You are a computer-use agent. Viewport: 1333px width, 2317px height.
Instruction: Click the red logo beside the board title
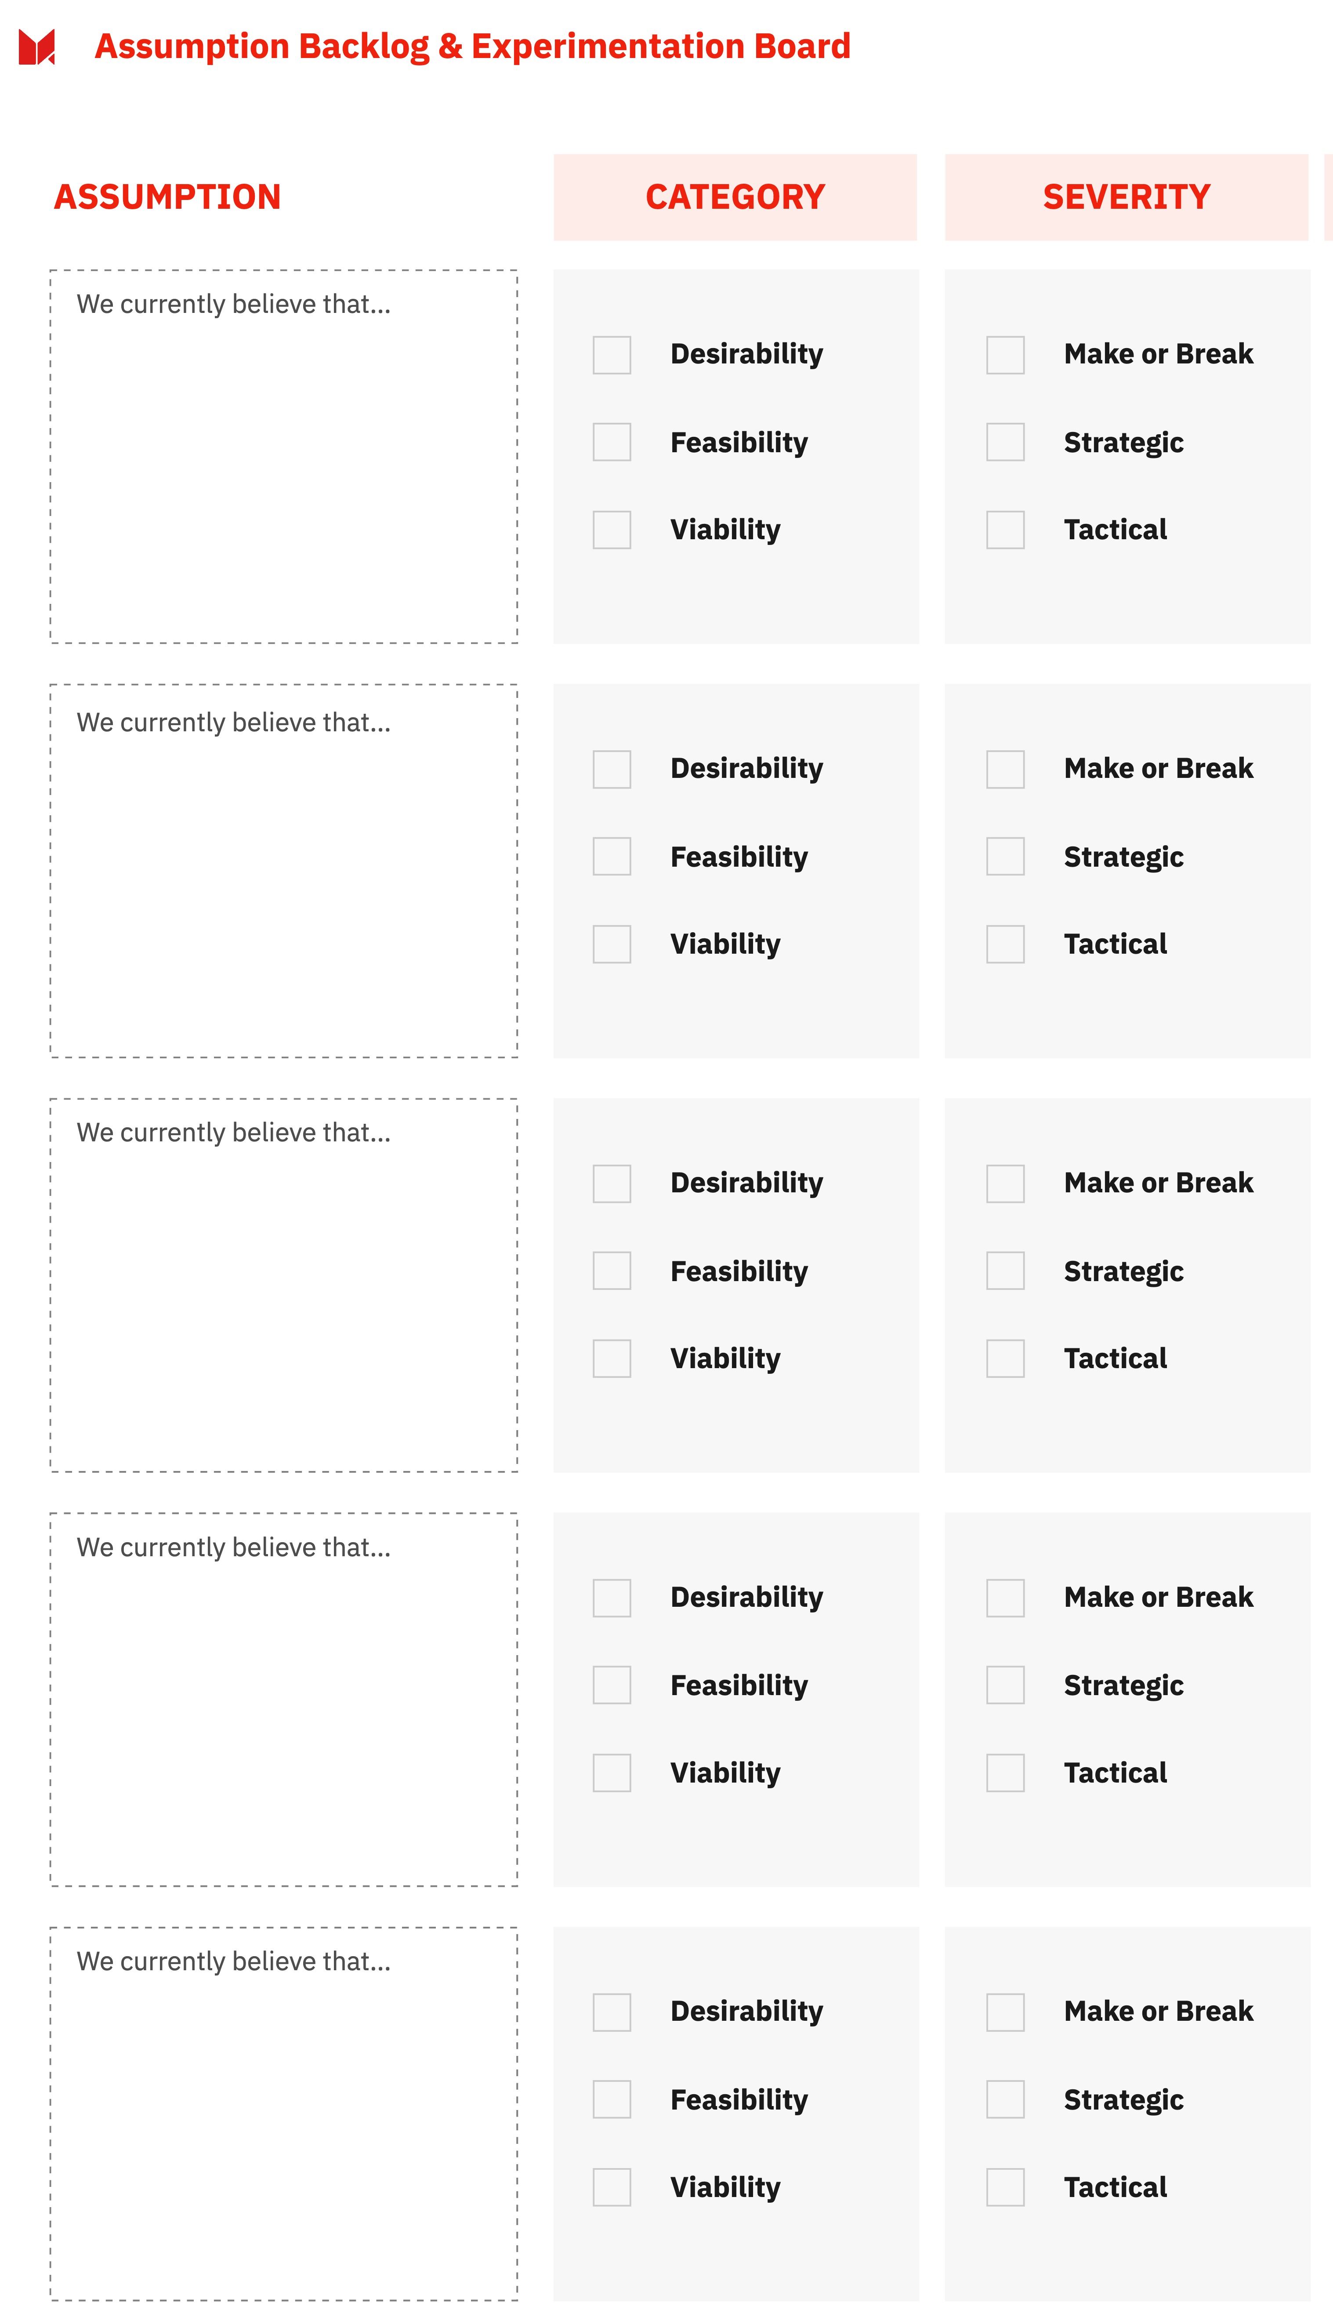tap(37, 47)
